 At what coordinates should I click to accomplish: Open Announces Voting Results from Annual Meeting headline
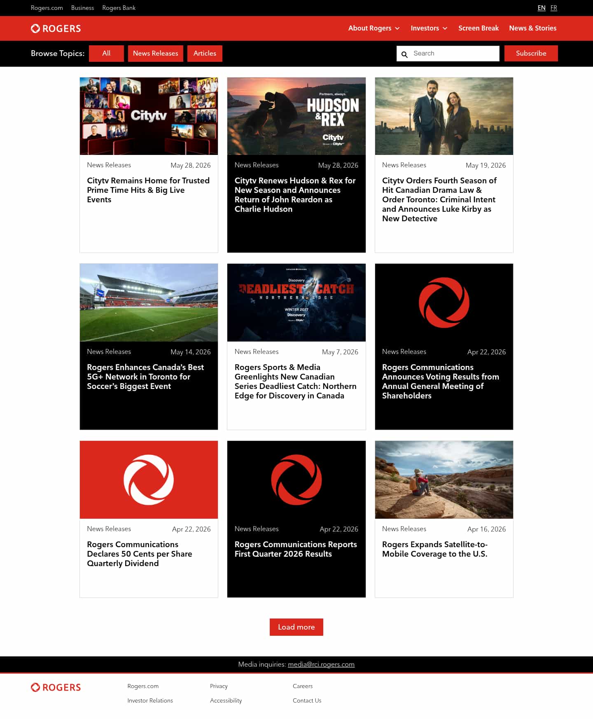(441, 382)
